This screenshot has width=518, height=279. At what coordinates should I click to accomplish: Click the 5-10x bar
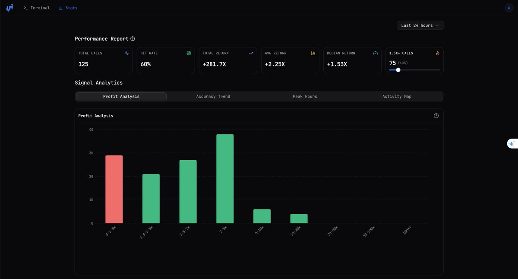click(262, 216)
